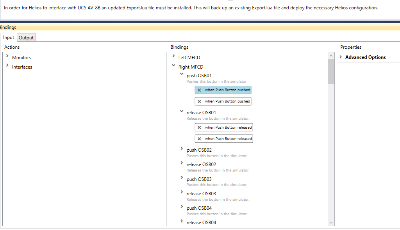The image size is (400, 230).
Task: Delete second 'when Push Button released' binding
Action: [199, 139]
